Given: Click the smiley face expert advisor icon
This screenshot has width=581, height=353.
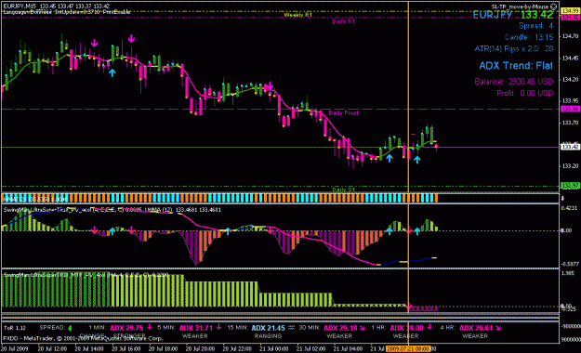Looking at the screenshot, I should tap(554, 7).
